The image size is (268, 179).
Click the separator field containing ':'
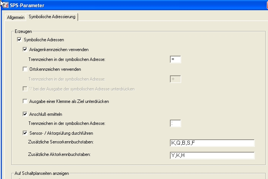(176, 123)
